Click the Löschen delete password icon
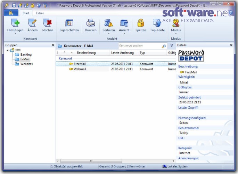The width and height of the screenshot is (238, 174). (x=47, y=23)
